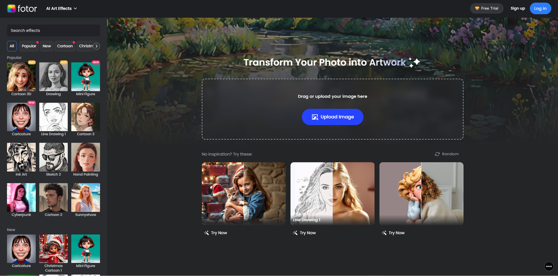
Task: Open the Line Drawing 1 sample image
Action: click(x=333, y=194)
